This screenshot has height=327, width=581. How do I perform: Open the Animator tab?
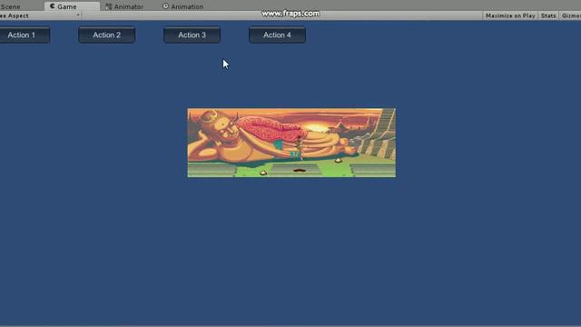click(x=124, y=6)
